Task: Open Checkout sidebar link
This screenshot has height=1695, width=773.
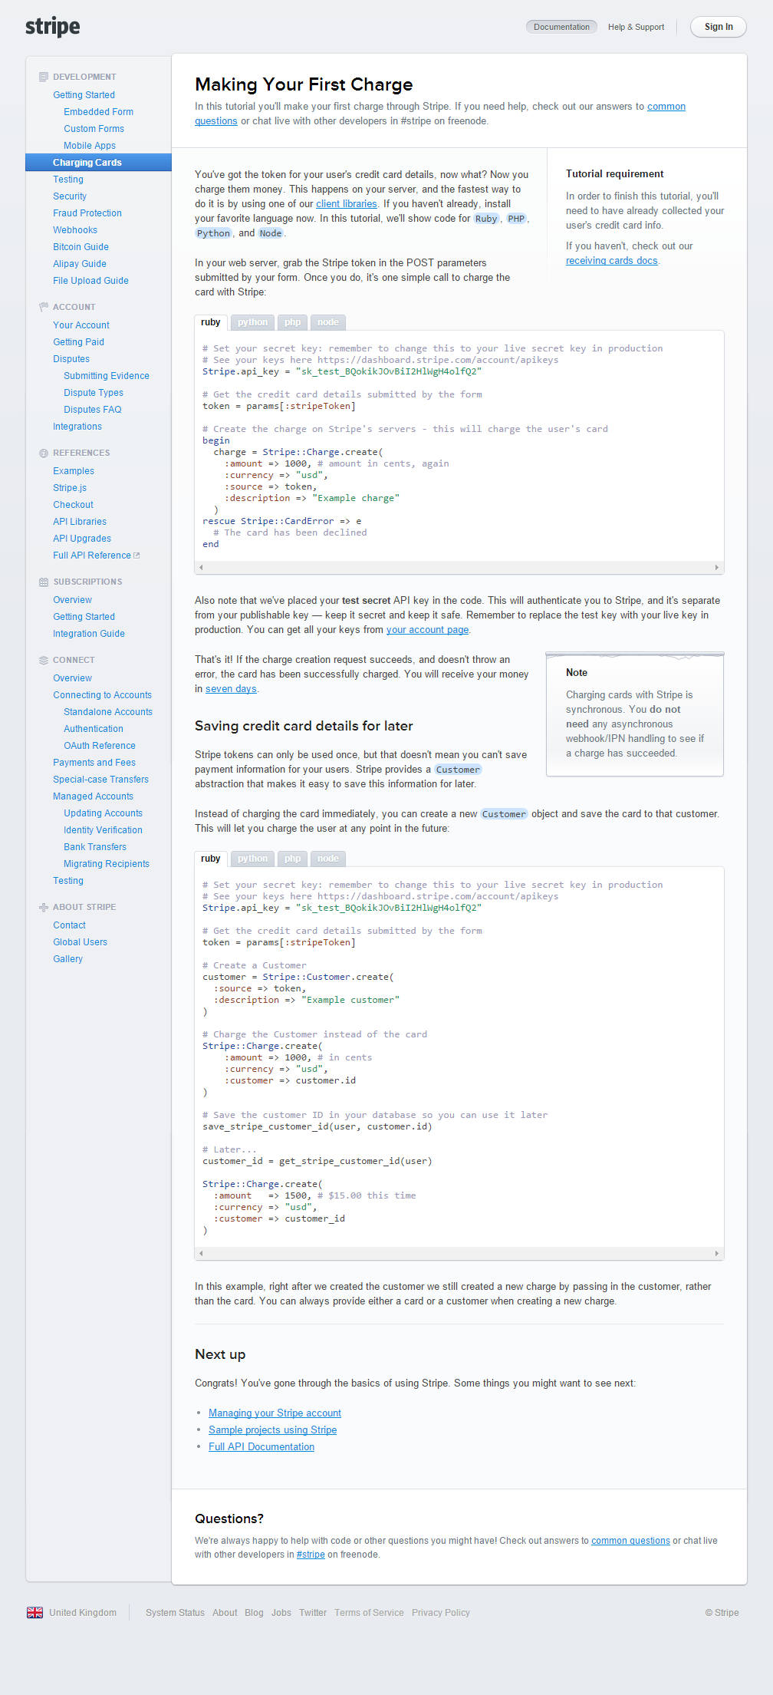Action: click(73, 505)
